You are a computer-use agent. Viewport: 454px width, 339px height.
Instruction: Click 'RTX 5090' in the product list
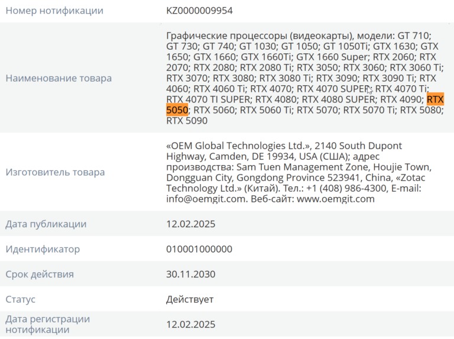187,121
